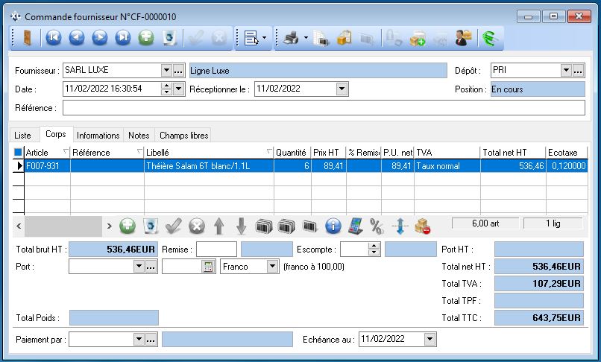Click the ellipsis button next to Paiement par
Viewport: 601px width, 362px height.
pos(150,339)
